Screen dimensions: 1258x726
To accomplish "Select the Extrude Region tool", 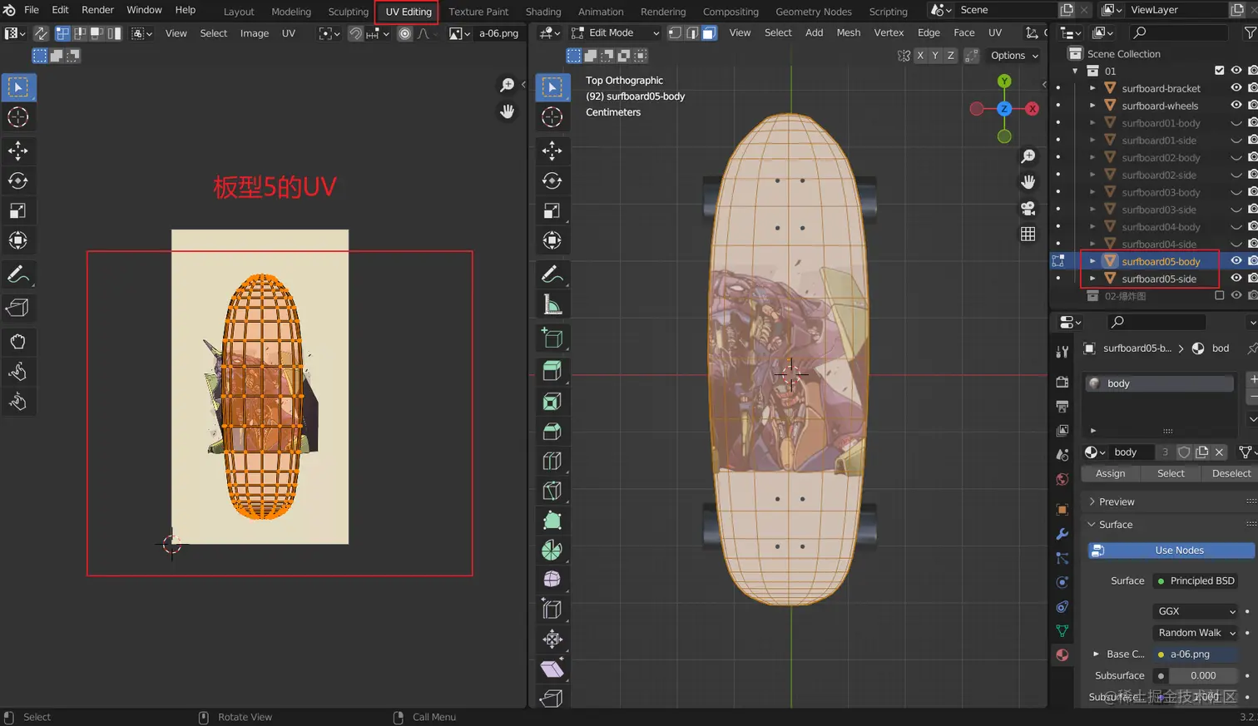I will (552, 370).
